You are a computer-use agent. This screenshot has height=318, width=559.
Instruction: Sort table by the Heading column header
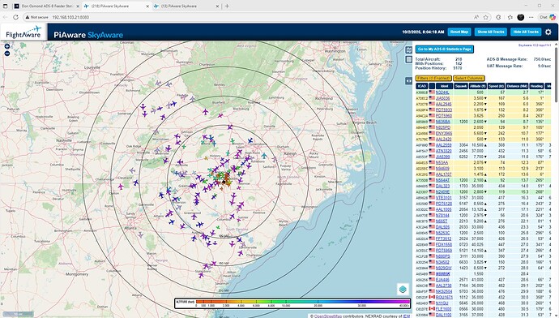pyautogui.click(x=536, y=86)
